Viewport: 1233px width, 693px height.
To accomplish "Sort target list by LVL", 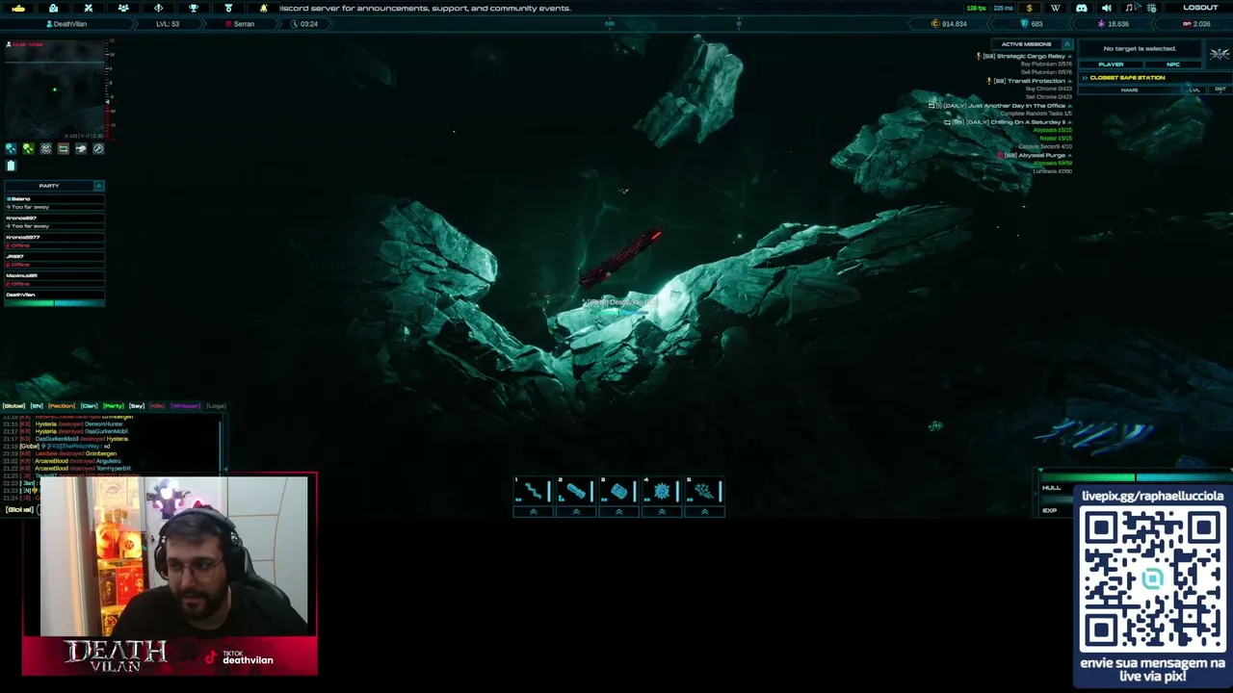I will pyautogui.click(x=1194, y=90).
